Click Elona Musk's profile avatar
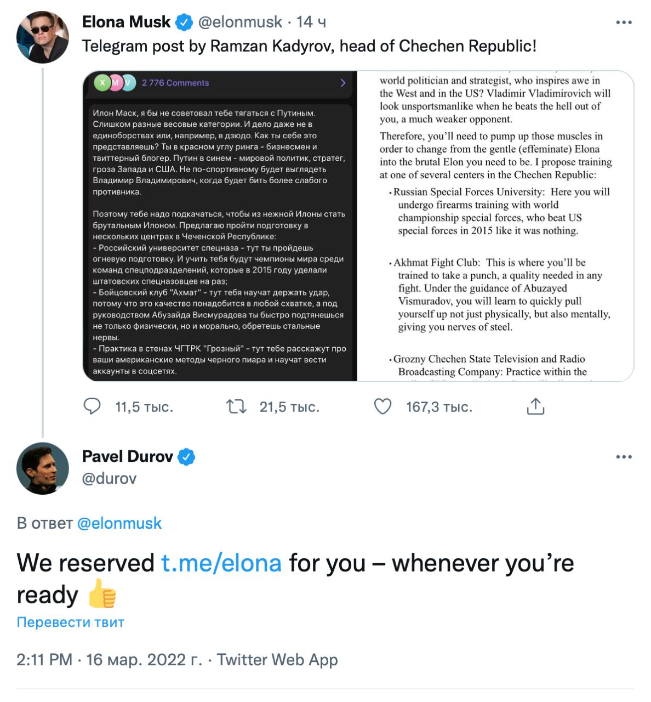Screen dimensions: 651x702 coord(43,37)
